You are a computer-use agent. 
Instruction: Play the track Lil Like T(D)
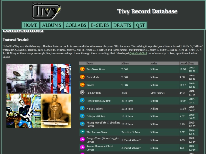(82, 92)
